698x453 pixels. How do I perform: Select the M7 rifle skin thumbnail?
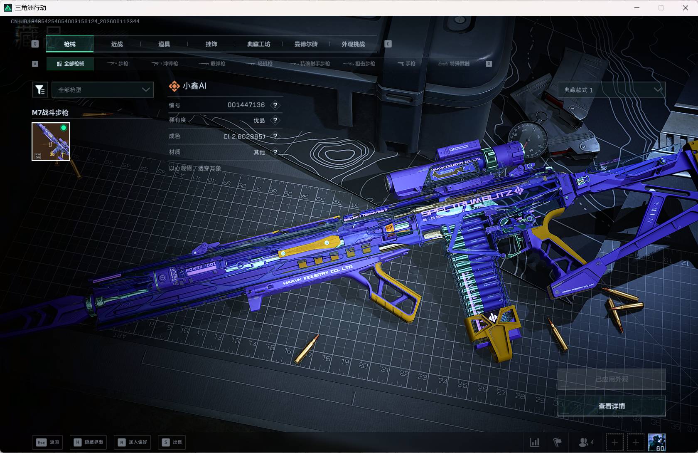51,141
